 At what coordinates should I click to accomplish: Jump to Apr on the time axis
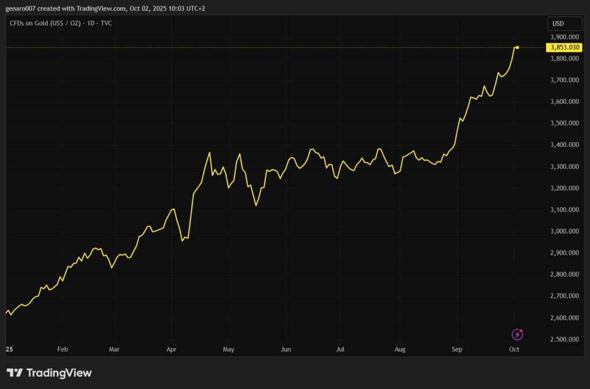[171, 349]
